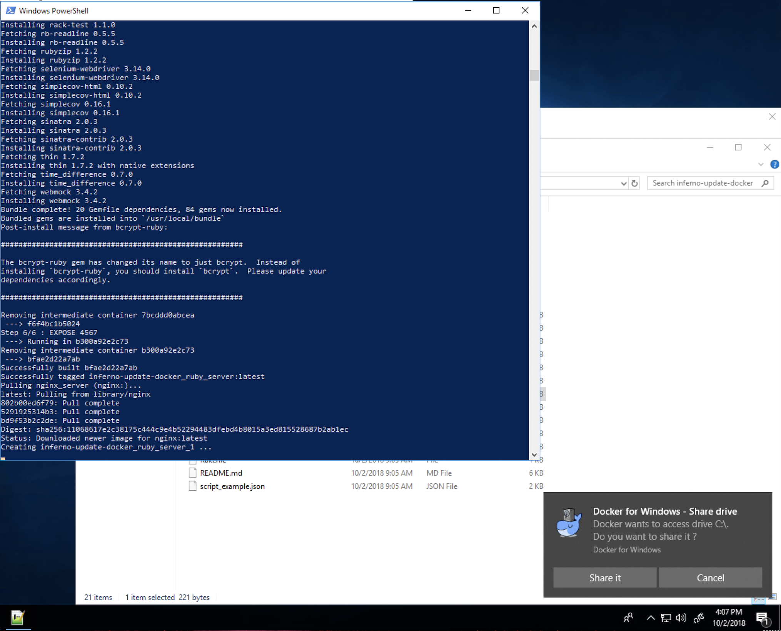This screenshot has height=631, width=781.
Task: Click the README.md file icon
Action: [193, 473]
